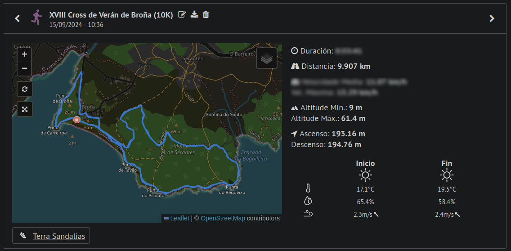Delete the workout with trash icon
This screenshot has width=511, height=251.
206,14
